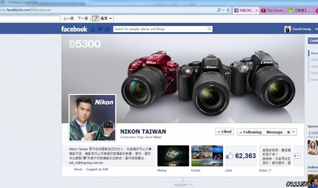The image size is (318, 188).
Task: Click the Facebook logo in the blue bar
Action: (x=74, y=29)
